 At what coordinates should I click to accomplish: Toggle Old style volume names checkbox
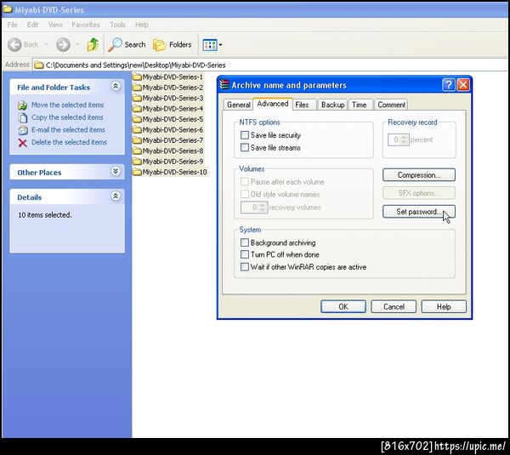(x=245, y=194)
